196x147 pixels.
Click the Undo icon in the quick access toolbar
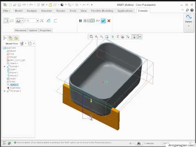(x=24, y=5)
